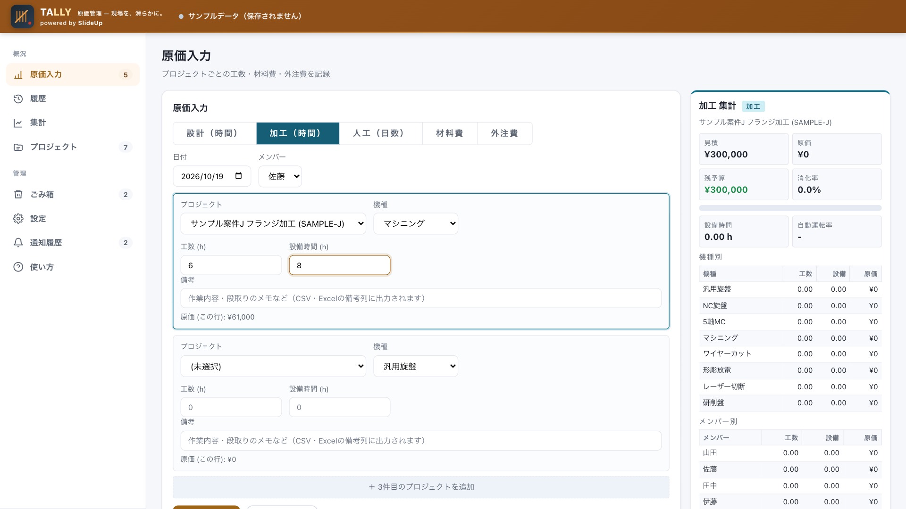Image resolution: width=906 pixels, height=509 pixels.
Task: Click the 加工 badge next to 加工 集計
Action: coord(753,107)
